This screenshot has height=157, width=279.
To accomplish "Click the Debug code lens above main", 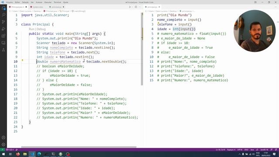I will tap(41, 29).
